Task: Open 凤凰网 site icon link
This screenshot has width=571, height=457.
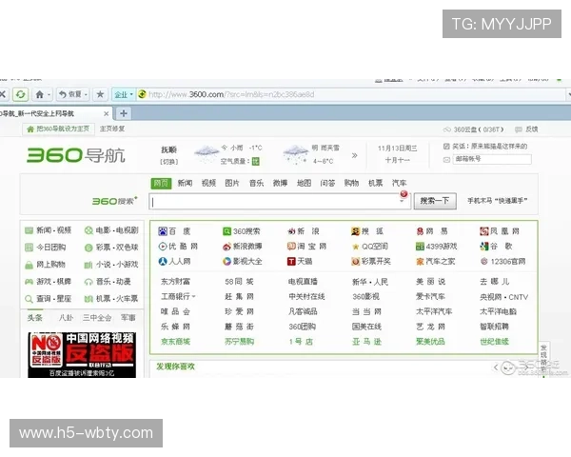Action: 484,231
